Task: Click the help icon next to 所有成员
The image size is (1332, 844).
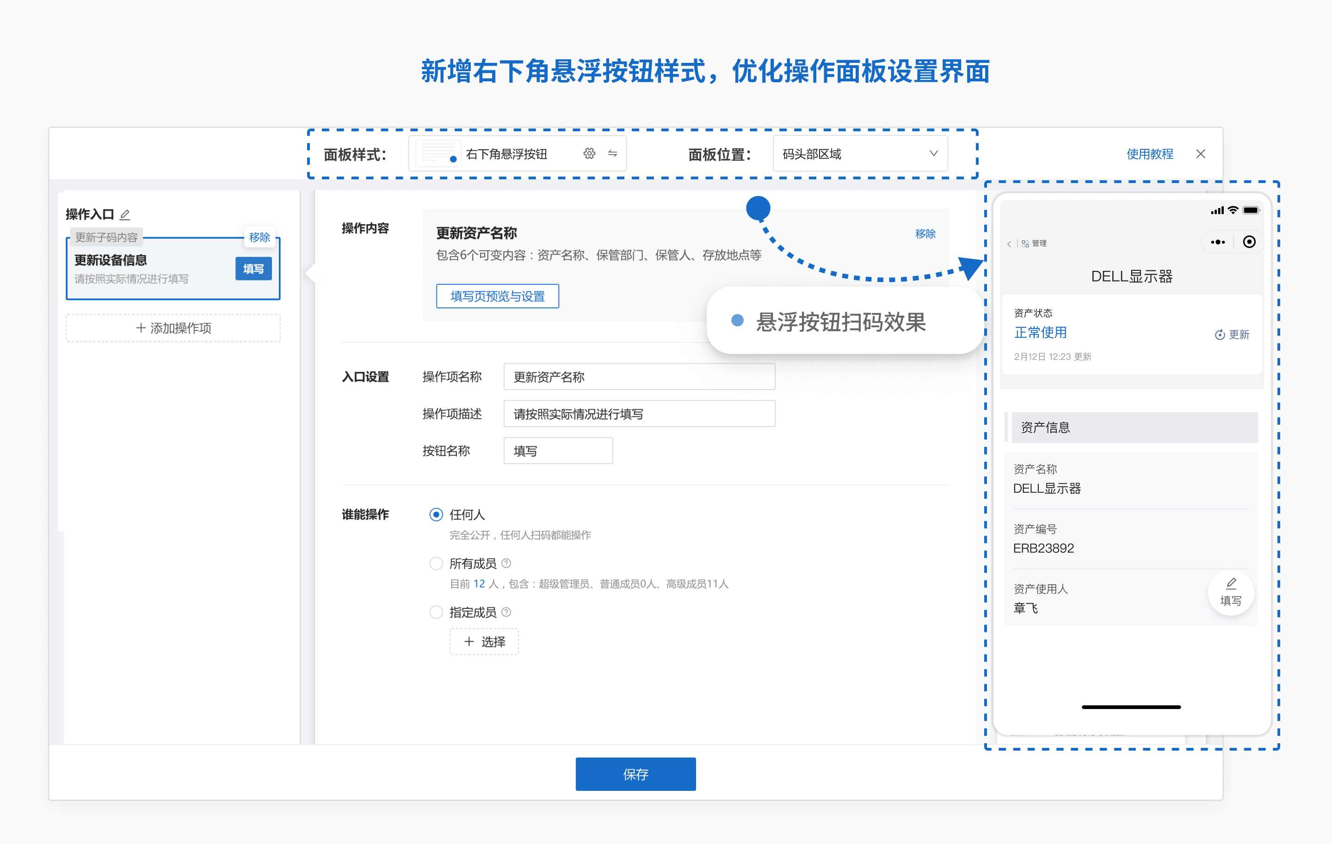Action: [x=506, y=563]
